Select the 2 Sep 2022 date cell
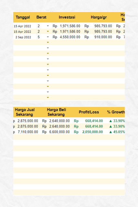Viewport: 138px width, 207px height. point(23,37)
